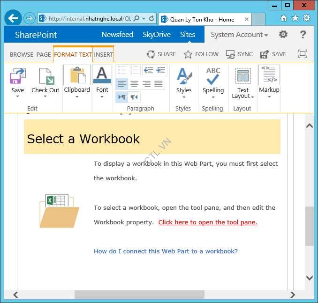318x303 pixels.
Task: Open SharePoint settings gear
Action: (283, 35)
